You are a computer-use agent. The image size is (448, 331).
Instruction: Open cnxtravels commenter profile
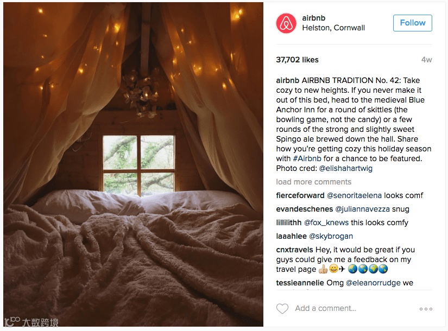click(294, 250)
